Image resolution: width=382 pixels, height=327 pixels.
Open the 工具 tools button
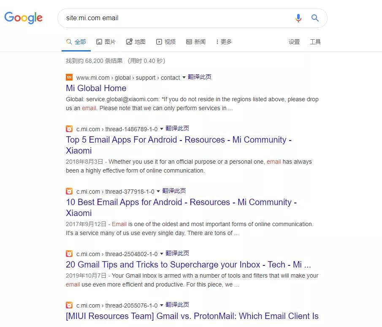click(315, 42)
